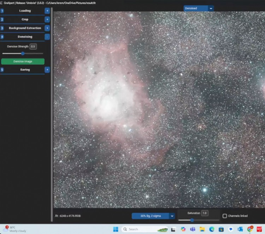Click the Denoise Strength value field

tap(33, 46)
